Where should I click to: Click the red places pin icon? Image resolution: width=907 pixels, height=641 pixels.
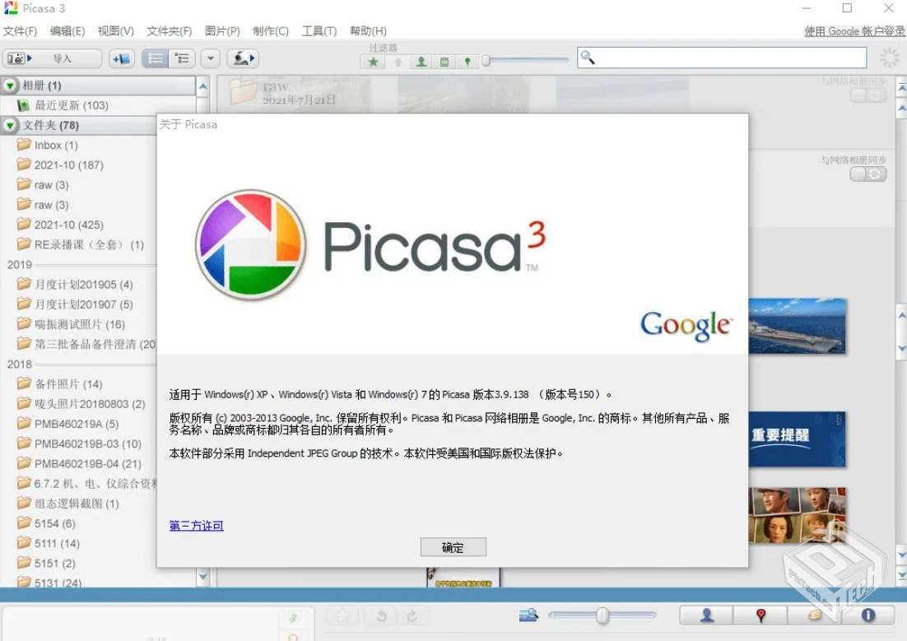[x=760, y=615]
